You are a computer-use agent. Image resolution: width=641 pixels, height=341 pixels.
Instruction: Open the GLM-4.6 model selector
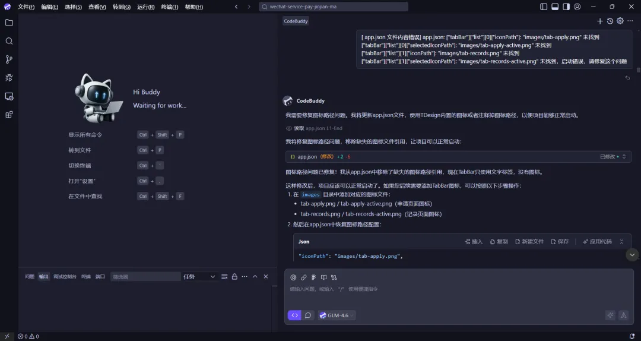337,315
